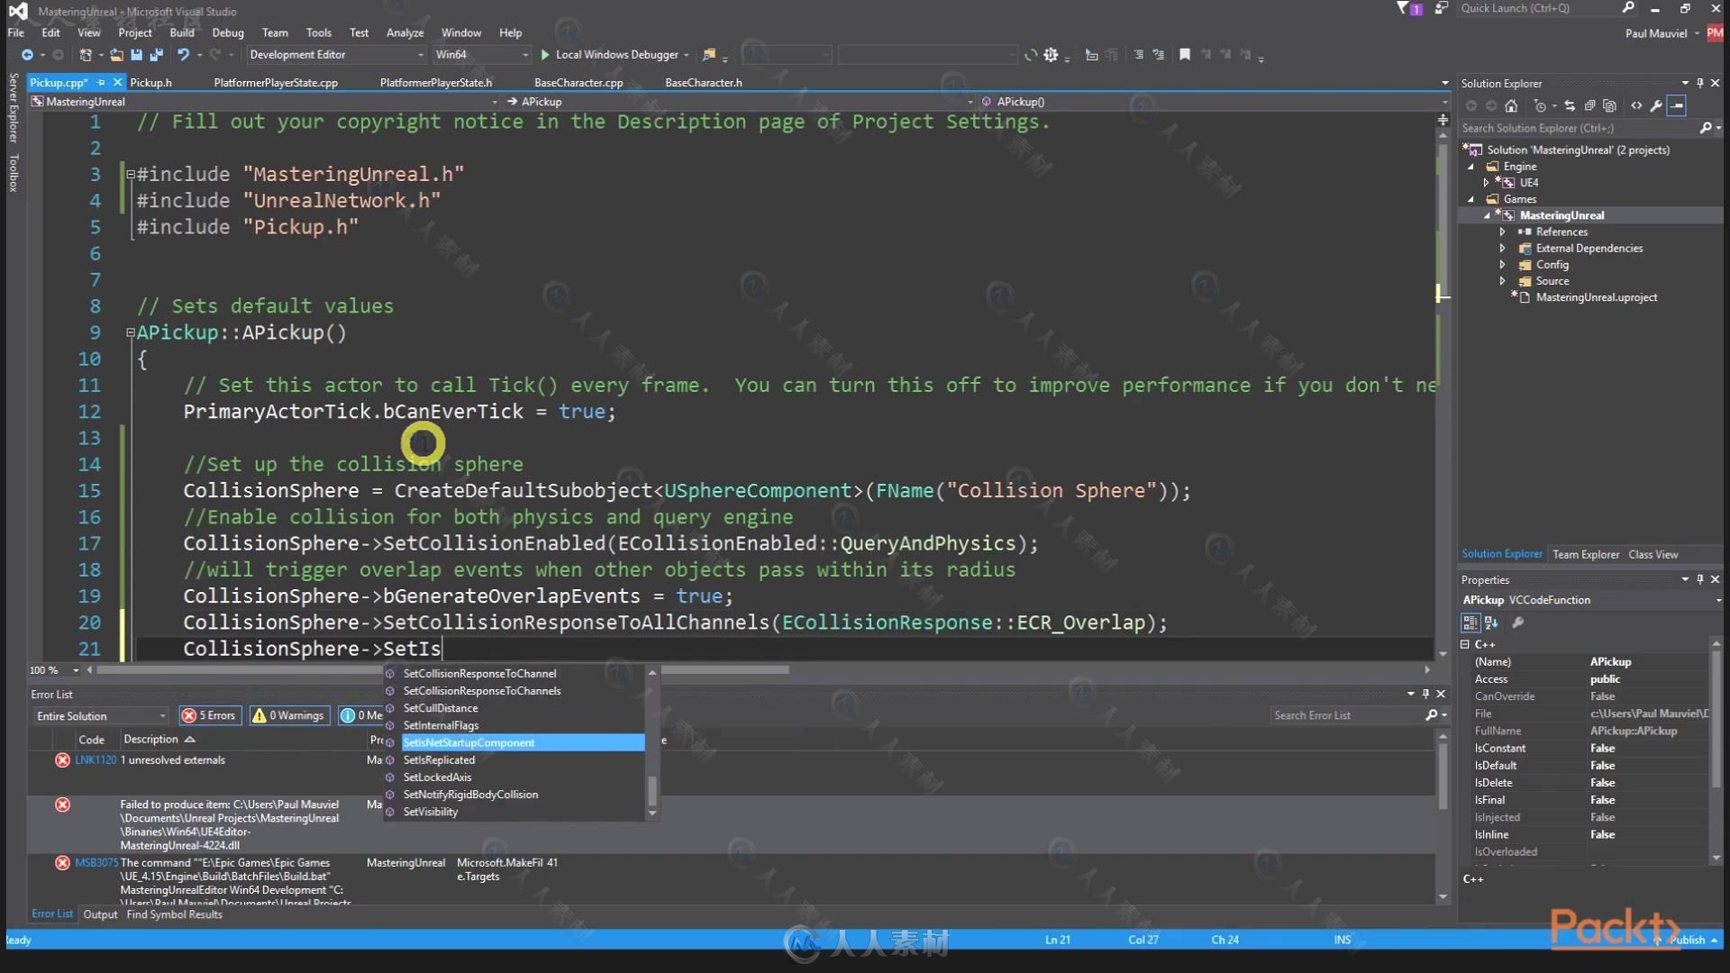1730x973 pixels.
Task: Switch to the Output tab
Action: pos(100,914)
